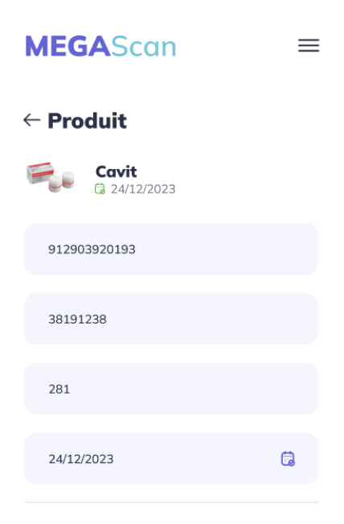The height and width of the screenshot is (524, 344).
Task: Go back using the arrow beside Produit
Action: 32,120
